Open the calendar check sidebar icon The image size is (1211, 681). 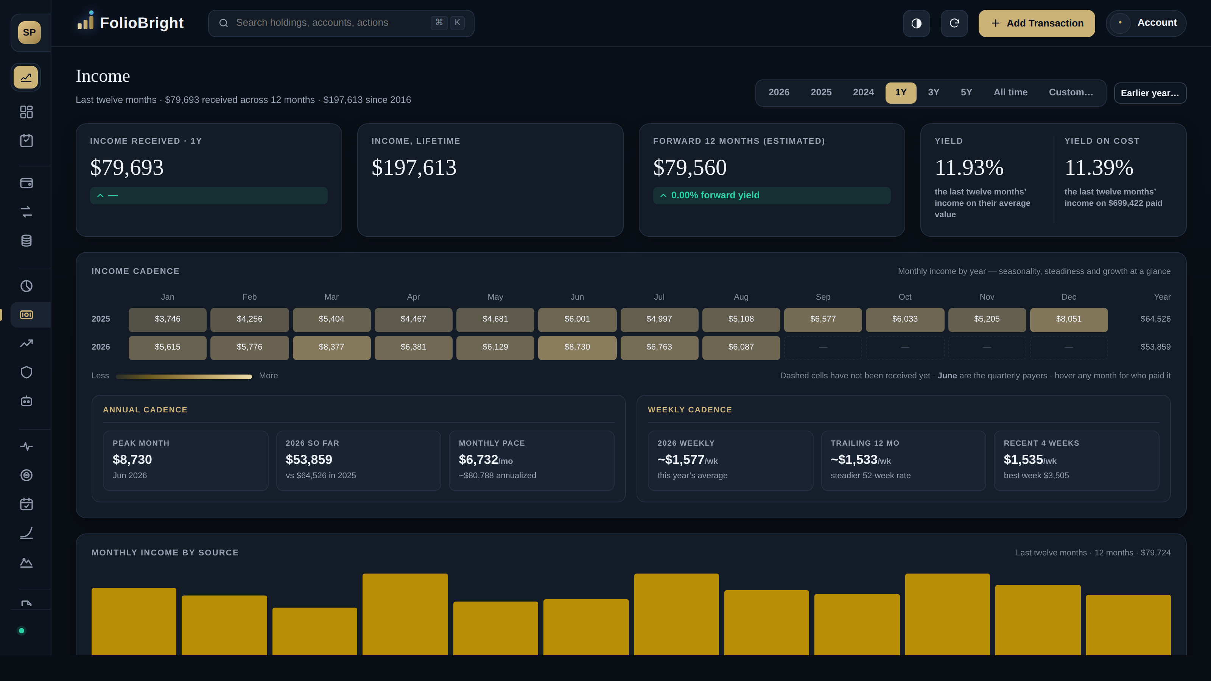click(26, 504)
